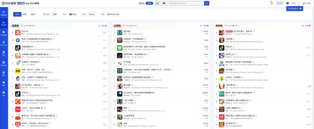Open 火影忍者 app entry
Screen dimensions: 314x129
(263, 86)
